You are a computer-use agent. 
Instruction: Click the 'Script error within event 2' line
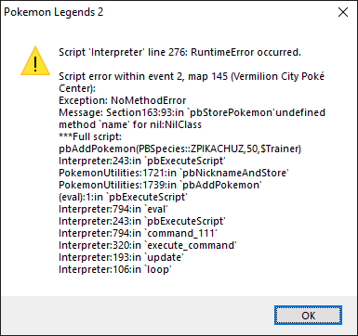point(192,76)
